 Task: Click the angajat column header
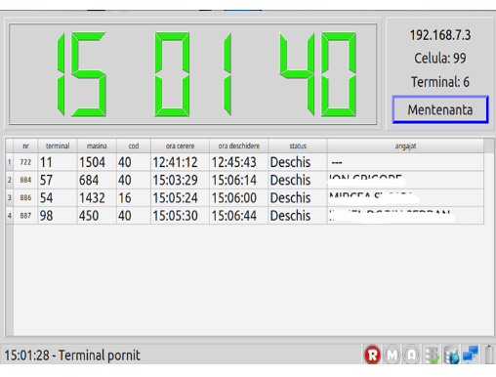tap(405, 146)
